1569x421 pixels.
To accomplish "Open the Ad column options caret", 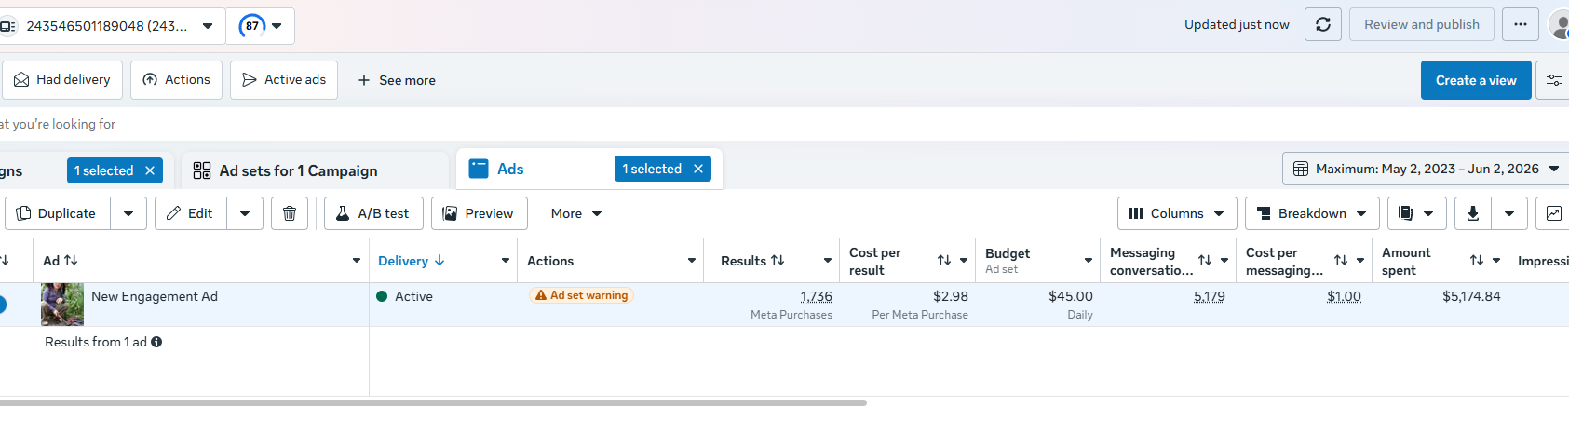I will tap(356, 261).
